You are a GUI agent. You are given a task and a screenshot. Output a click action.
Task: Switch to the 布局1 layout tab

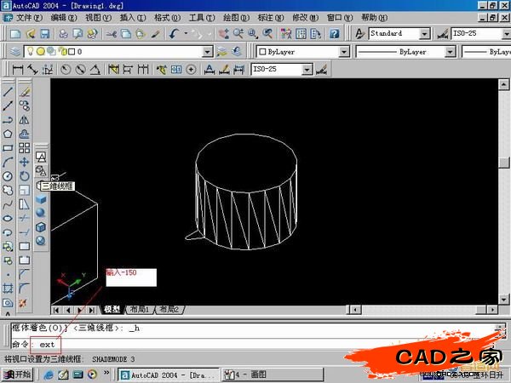point(139,310)
